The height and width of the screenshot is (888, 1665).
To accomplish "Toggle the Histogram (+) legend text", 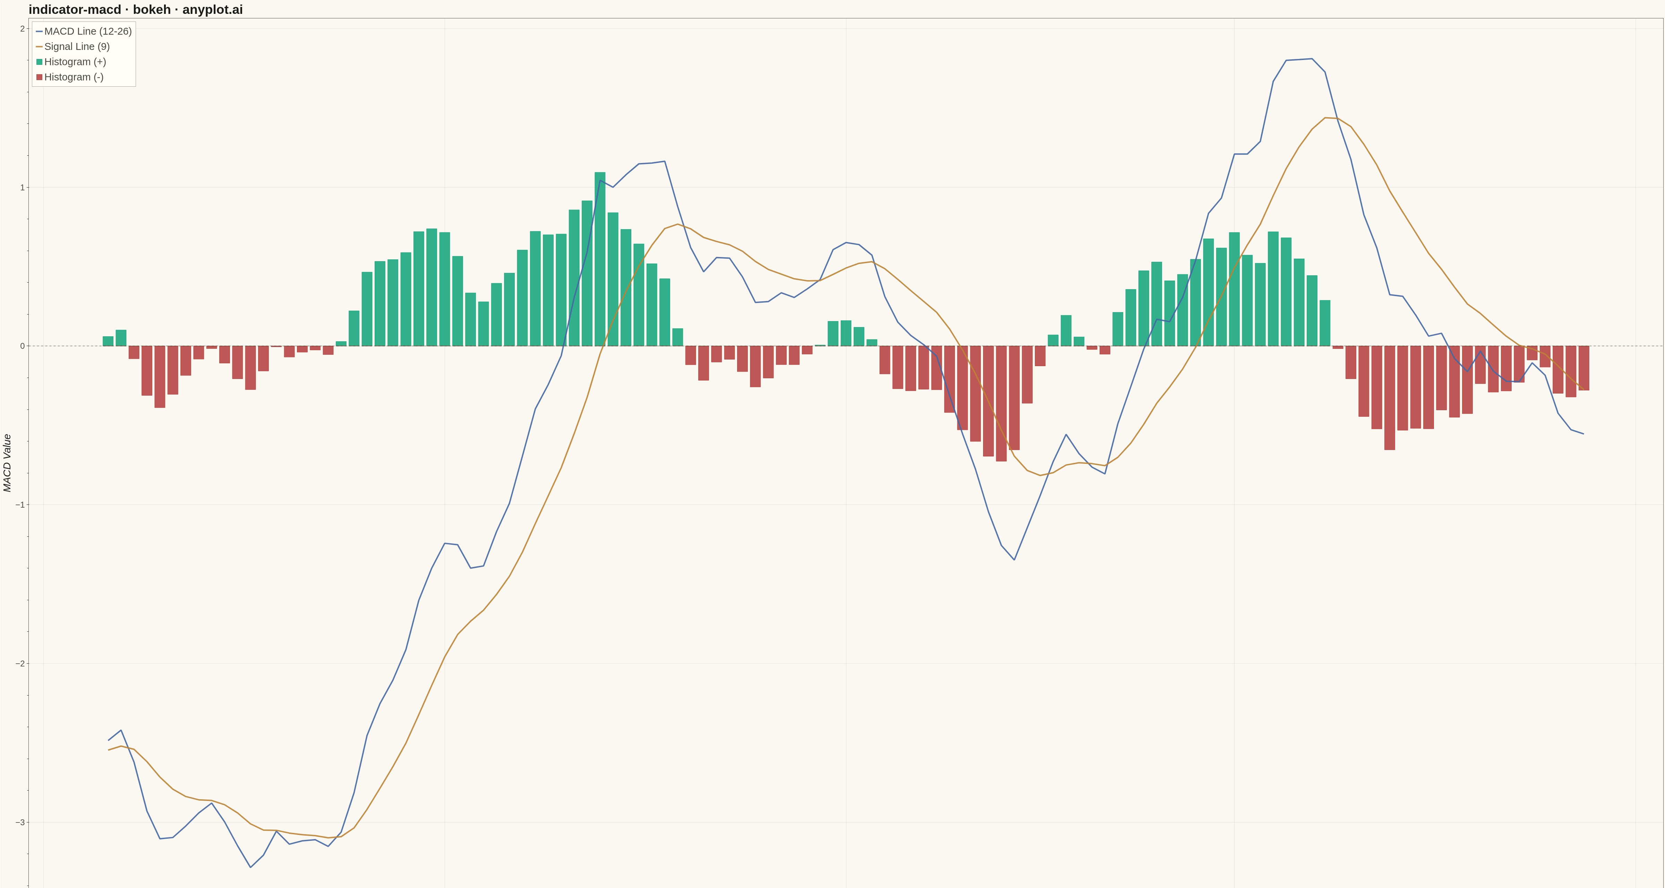I will (x=75, y=62).
